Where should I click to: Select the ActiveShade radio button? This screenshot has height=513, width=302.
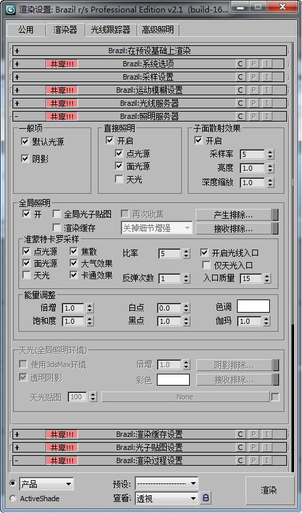(x=13, y=499)
